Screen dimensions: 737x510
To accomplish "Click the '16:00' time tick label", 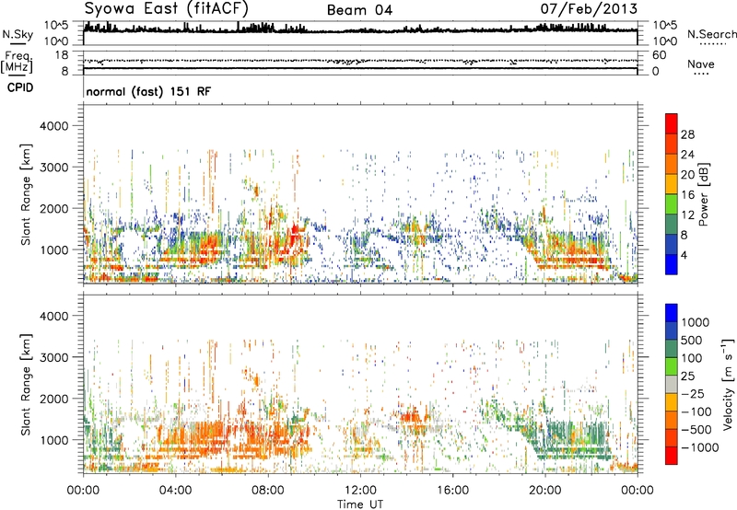I will click(452, 491).
